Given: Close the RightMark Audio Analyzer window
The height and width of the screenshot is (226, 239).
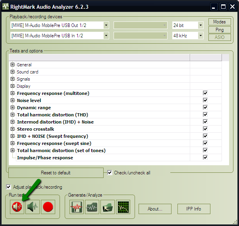Looking at the screenshot, I should tap(232, 7).
